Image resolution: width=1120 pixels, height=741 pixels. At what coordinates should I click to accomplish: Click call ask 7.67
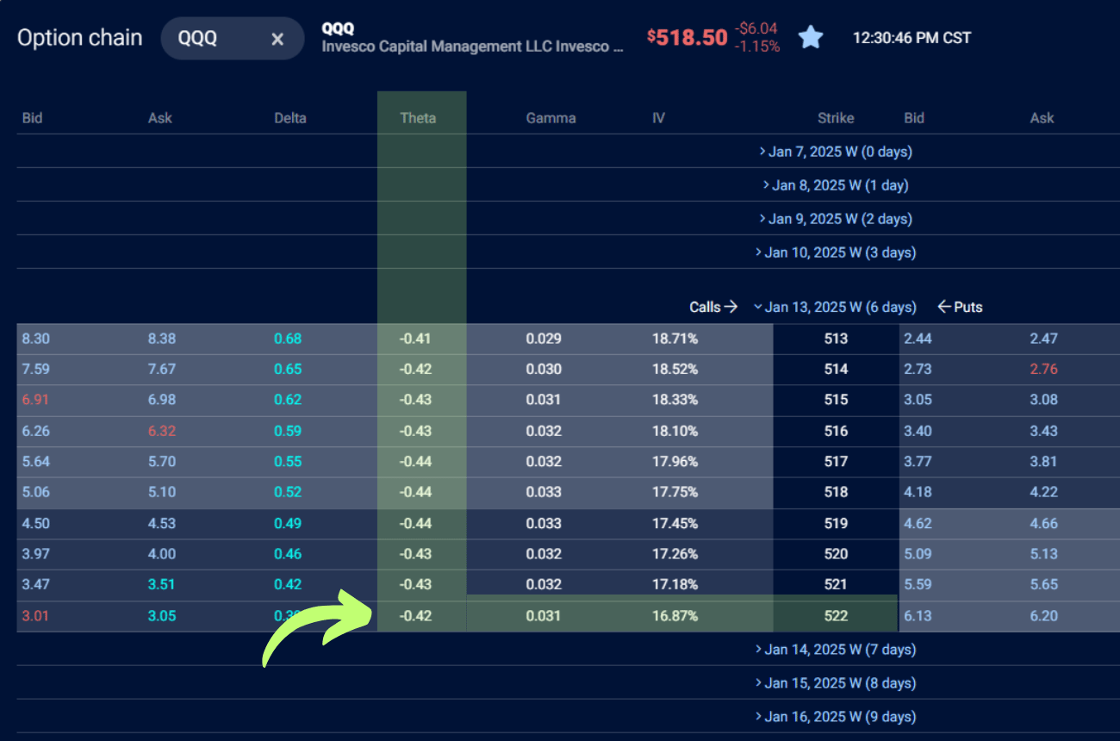click(161, 369)
